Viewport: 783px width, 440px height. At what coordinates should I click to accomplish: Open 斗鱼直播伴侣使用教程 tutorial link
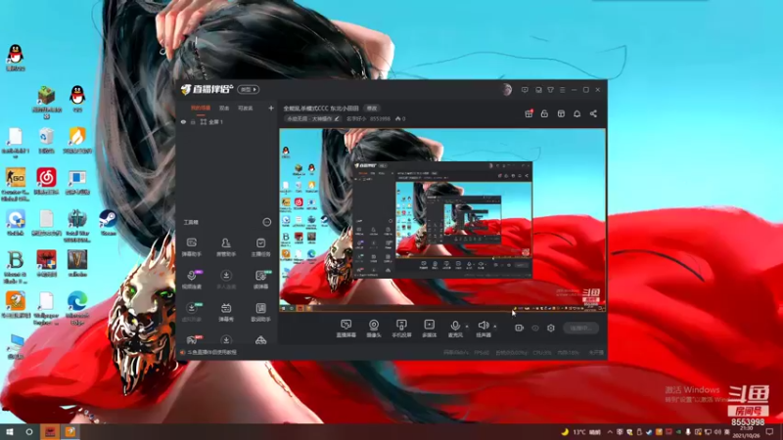[211, 352]
